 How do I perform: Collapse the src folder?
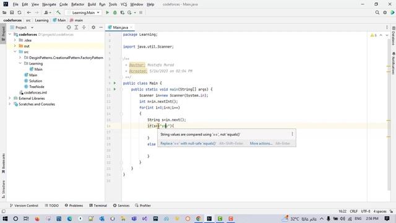pyautogui.click(x=15, y=51)
